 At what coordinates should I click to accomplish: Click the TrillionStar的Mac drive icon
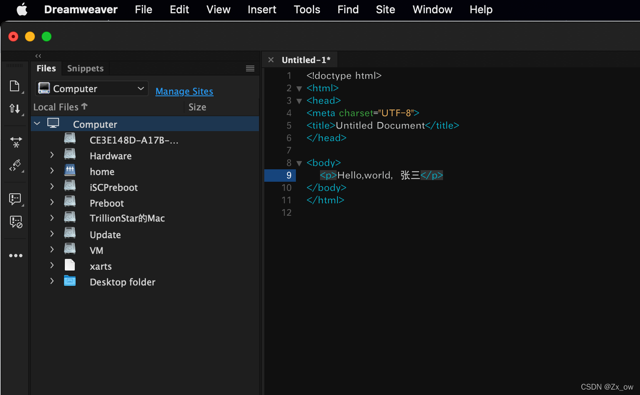click(x=70, y=217)
